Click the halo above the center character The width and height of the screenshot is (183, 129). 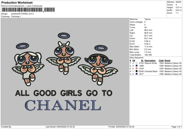point(64,36)
